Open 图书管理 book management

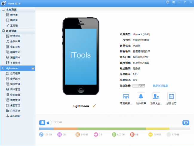[18, 89]
